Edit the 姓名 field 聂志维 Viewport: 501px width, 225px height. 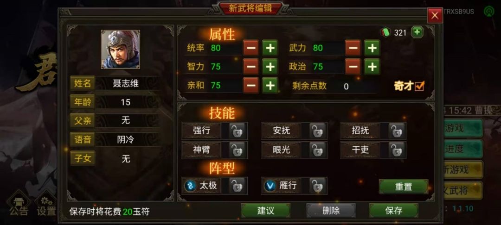point(126,83)
